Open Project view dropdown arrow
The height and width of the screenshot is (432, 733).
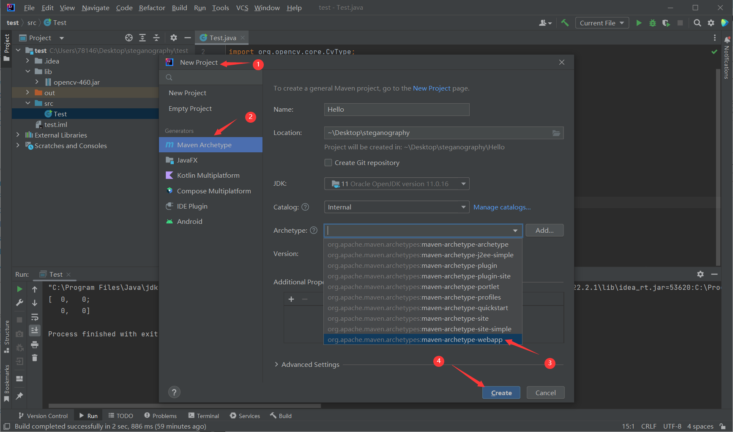[62, 38]
